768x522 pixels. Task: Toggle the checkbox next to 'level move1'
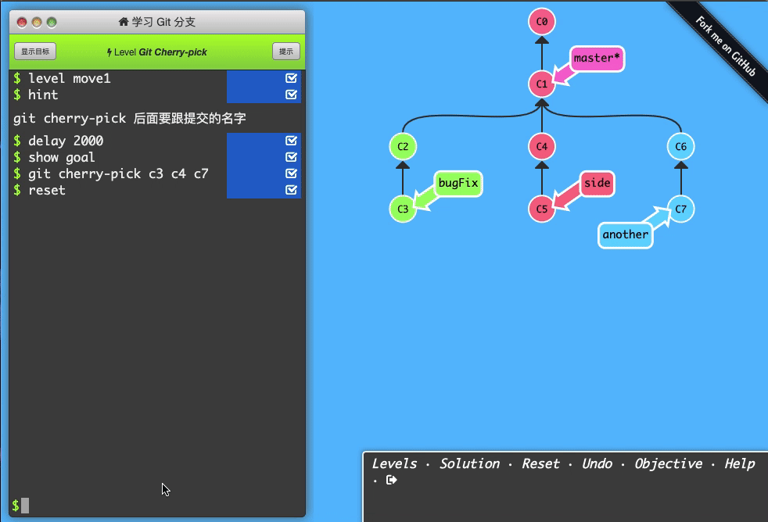(x=291, y=77)
